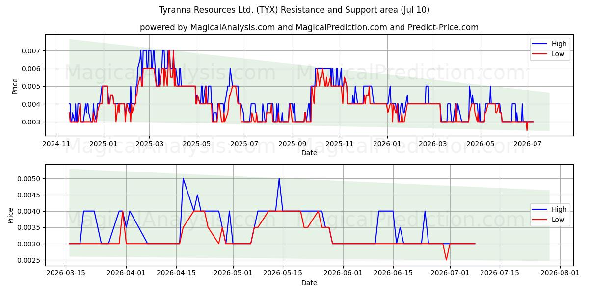The height and width of the screenshot is (294, 589).
Task: Click the blue 0.0050 peak near 2026-05-15
Action: pyautogui.click(x=279, y=179)
